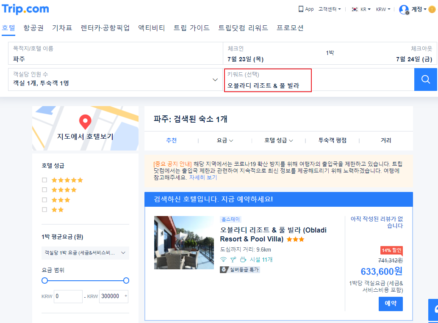Image resolution: width=438 pixels, height=323 pixels.
Task: Check the two-star hotel filter
Action: [44, 210]
